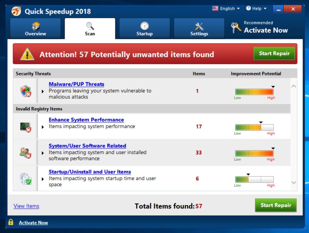309x233 pixels.
Task: Click the Overview house icon
Action: tap(36, 26)
